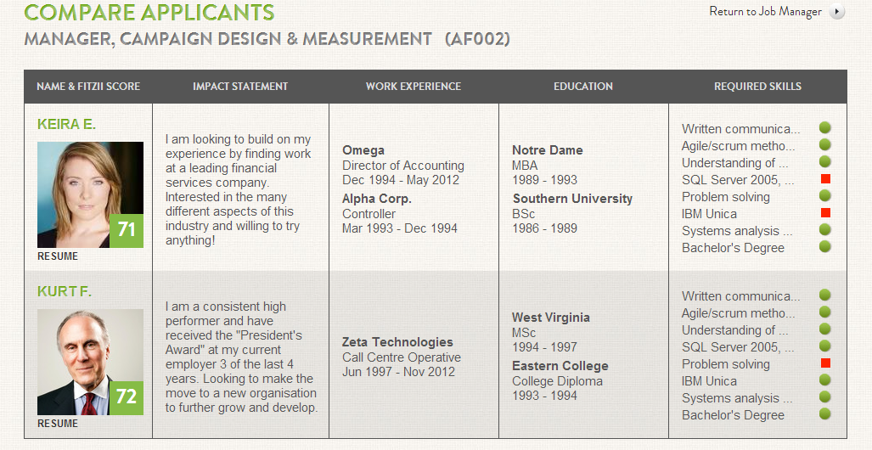Open Keira E.'s resume link

point(58,256)
